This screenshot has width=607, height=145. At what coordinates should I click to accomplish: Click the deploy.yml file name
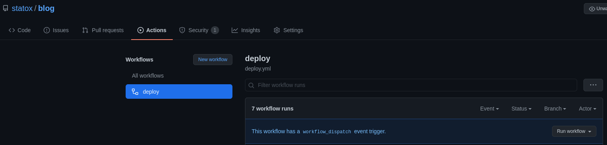(258, 69)
